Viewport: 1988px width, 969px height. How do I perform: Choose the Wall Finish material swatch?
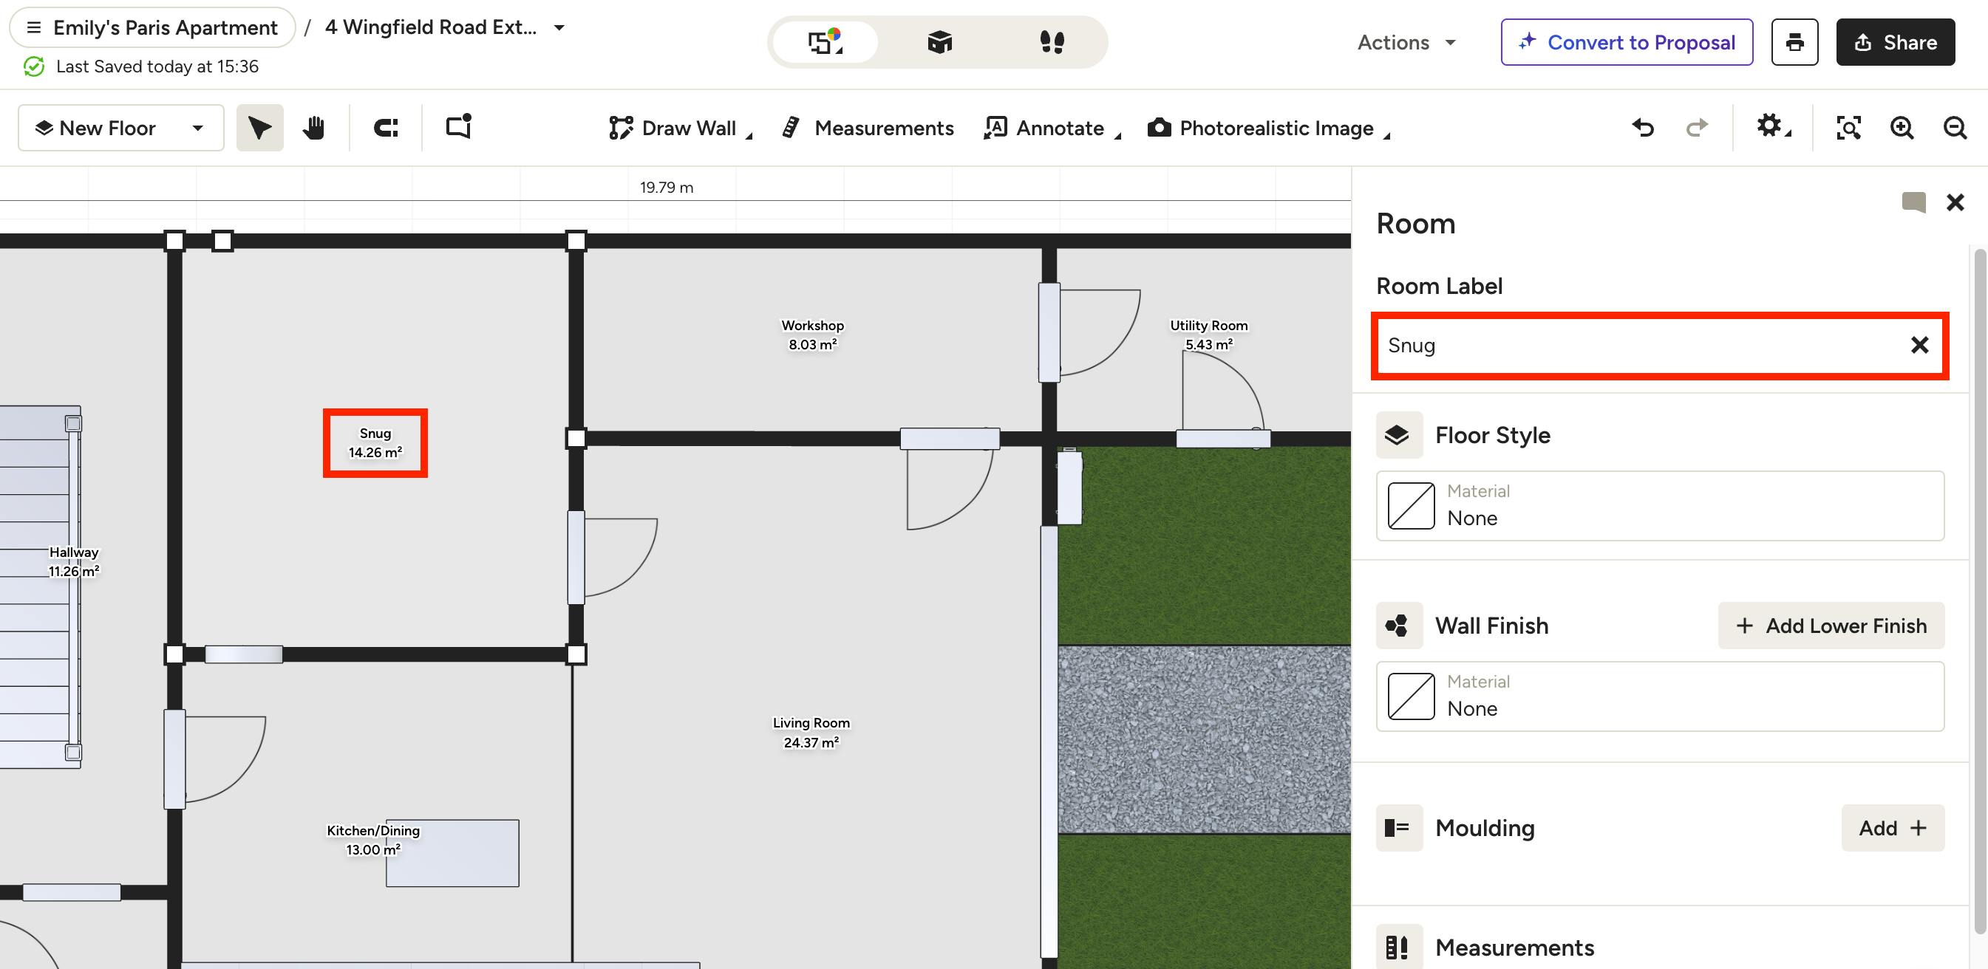pyautogui.click(x=1412, y=696)
